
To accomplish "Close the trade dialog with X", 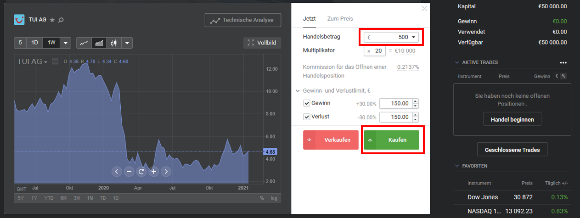I will click(424, 8).
